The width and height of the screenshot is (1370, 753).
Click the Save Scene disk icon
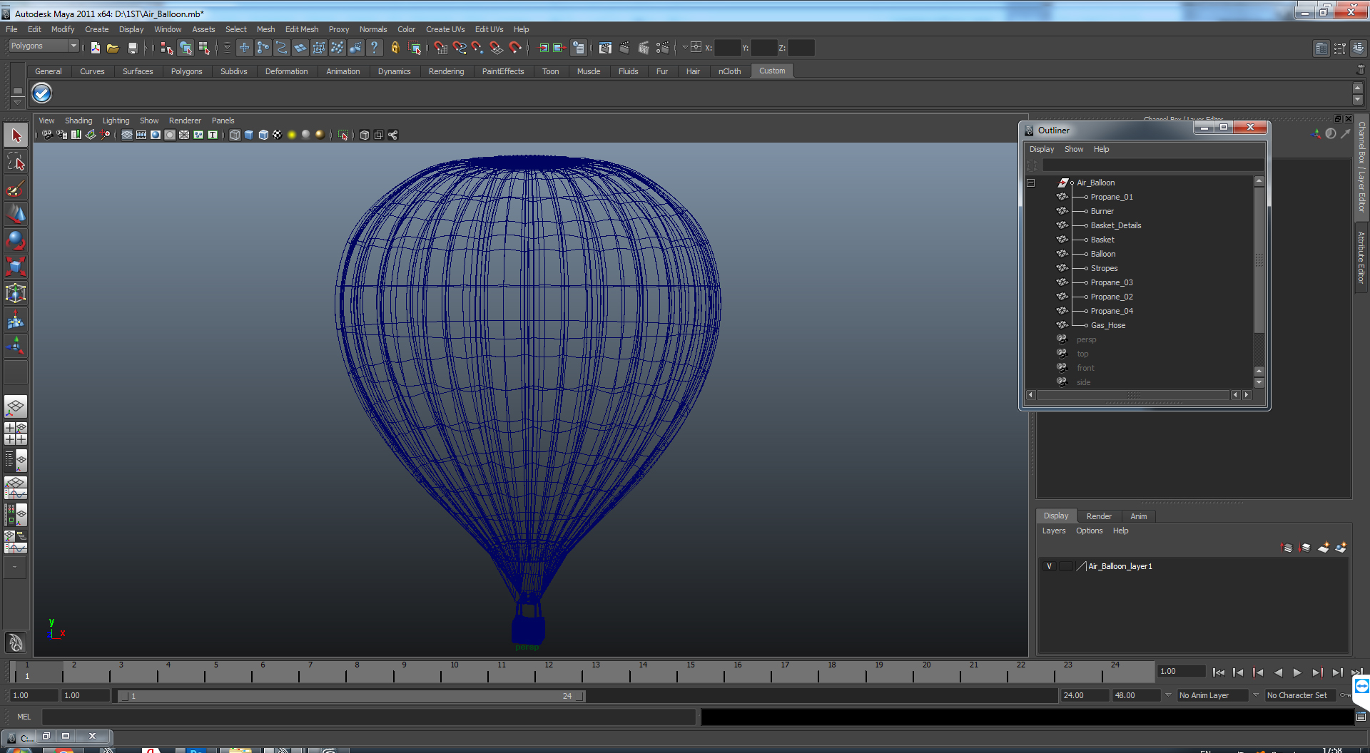tap(132, 48)
